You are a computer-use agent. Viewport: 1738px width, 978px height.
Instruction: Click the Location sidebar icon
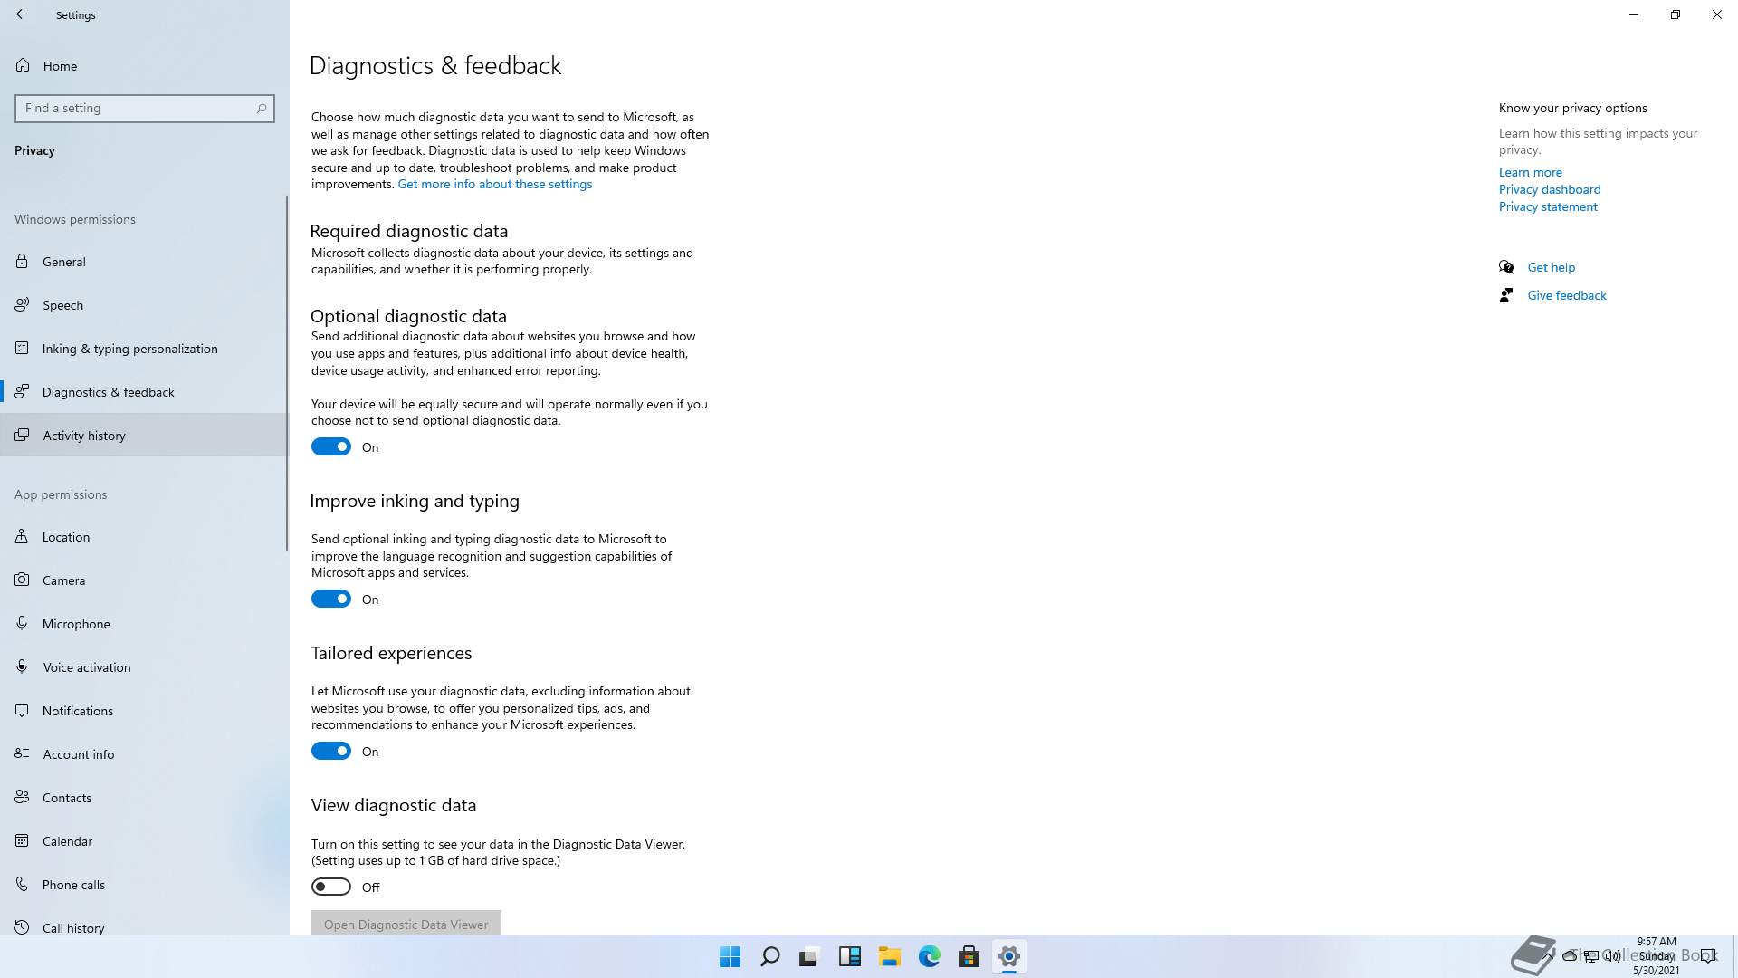tap(22, 537)
